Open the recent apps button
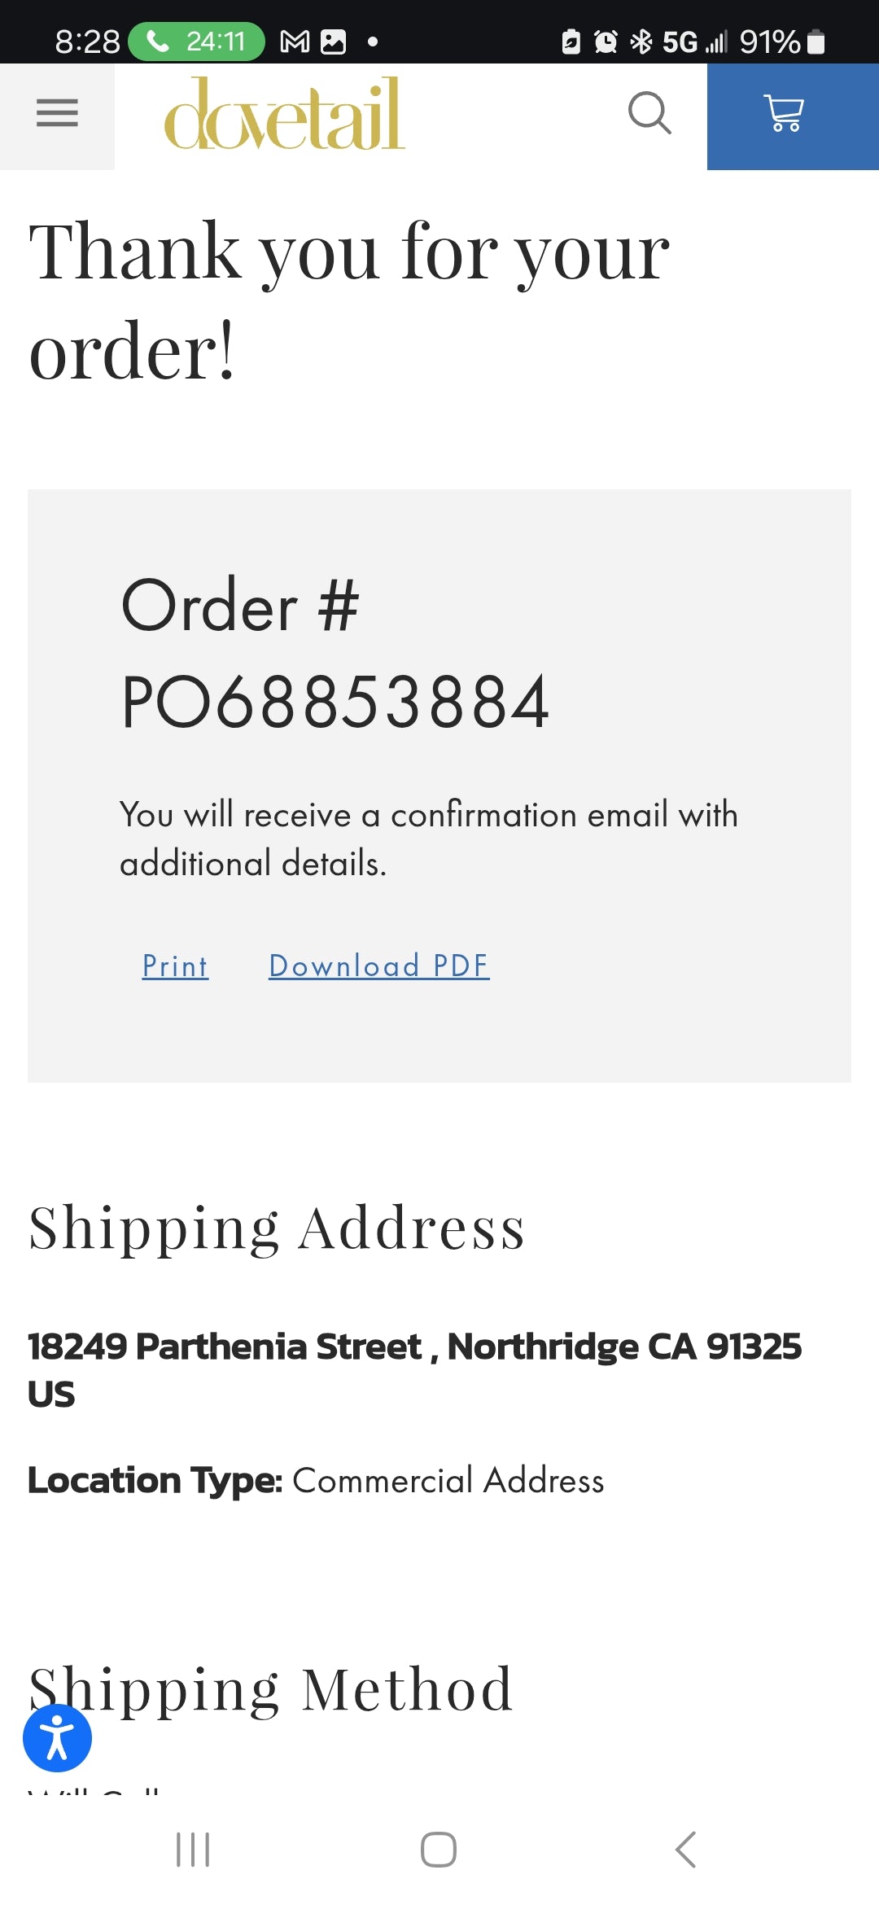 click(193, 1850)
